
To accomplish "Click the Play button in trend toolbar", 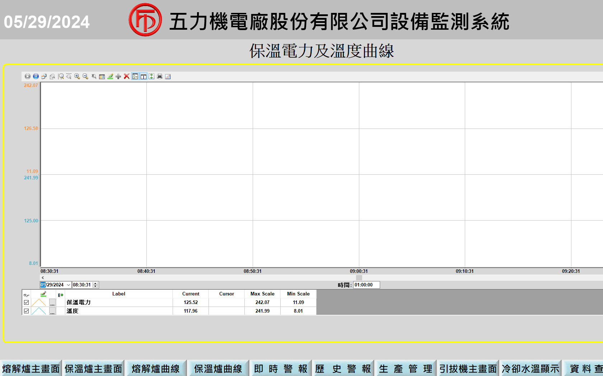I will pyautogui.click(x=27, y=76).
